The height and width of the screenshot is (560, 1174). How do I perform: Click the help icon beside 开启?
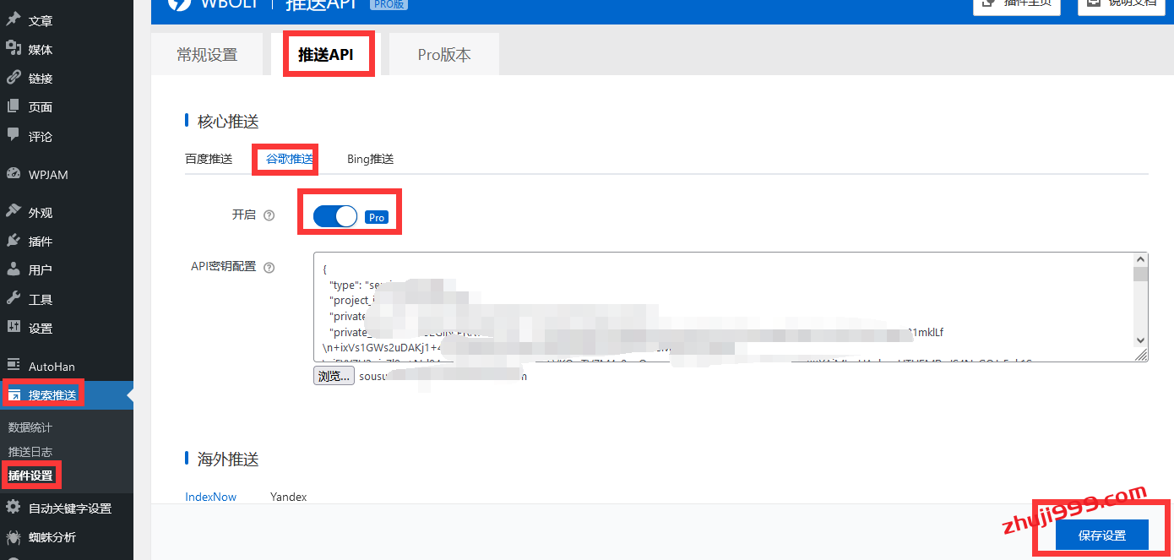point(269,215)
